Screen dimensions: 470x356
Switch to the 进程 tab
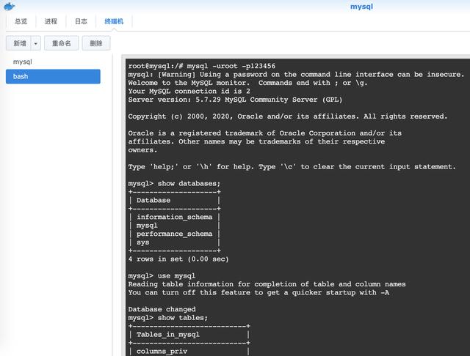[x=51, y=21]
